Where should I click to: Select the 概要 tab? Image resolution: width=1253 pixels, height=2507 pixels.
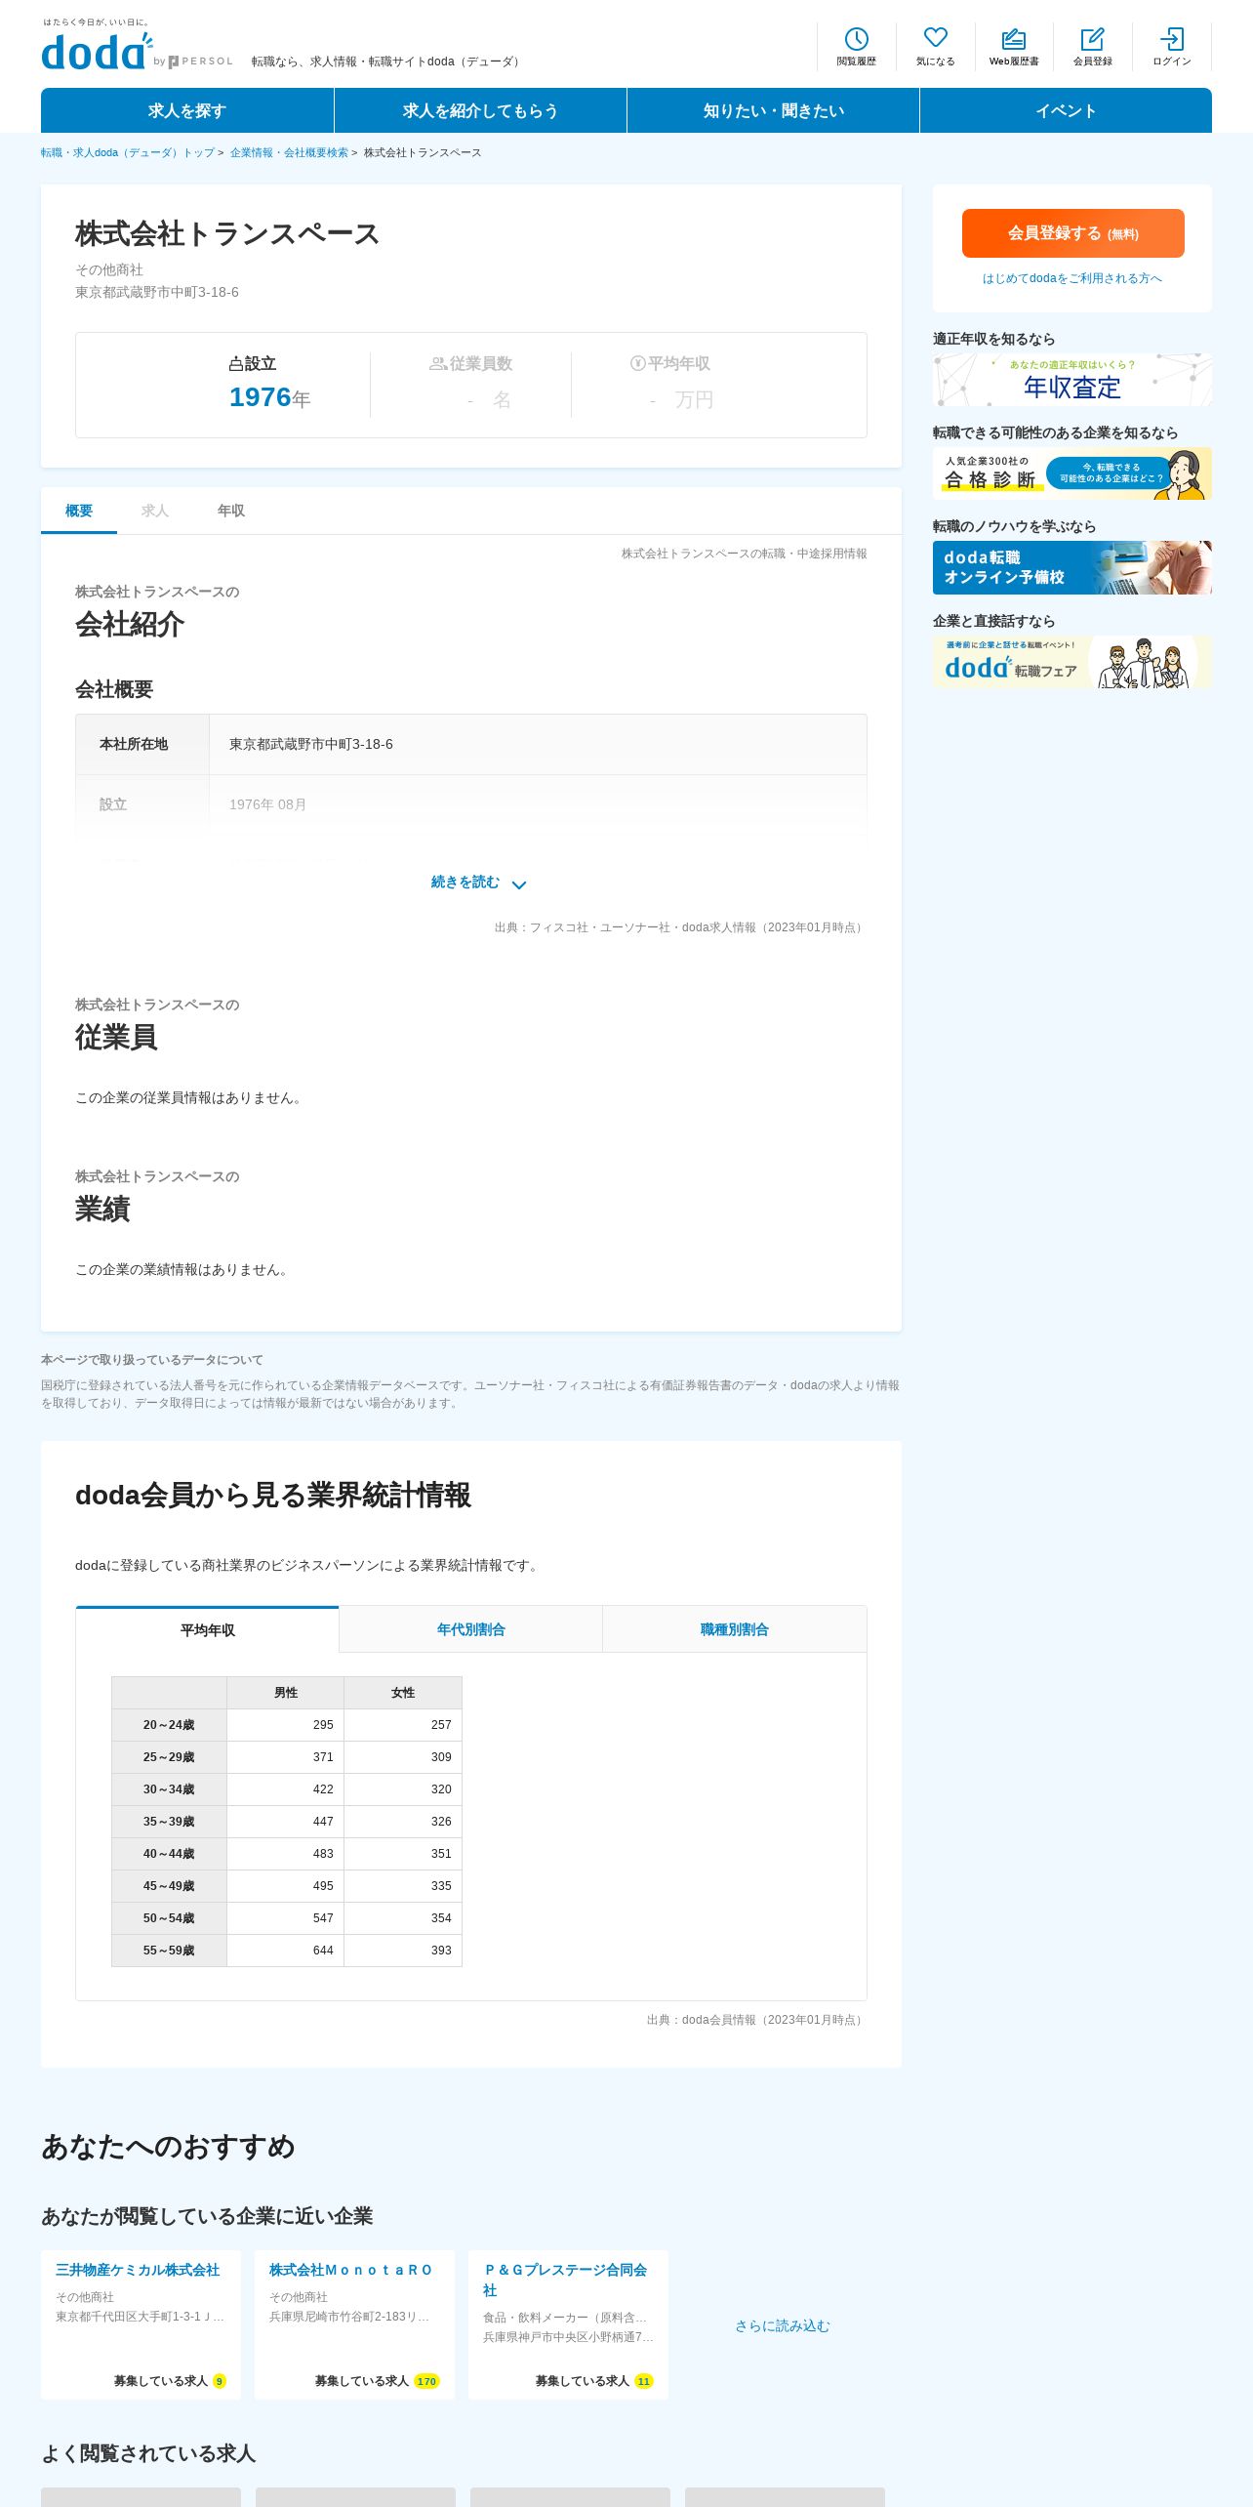(x=79, y=511)
